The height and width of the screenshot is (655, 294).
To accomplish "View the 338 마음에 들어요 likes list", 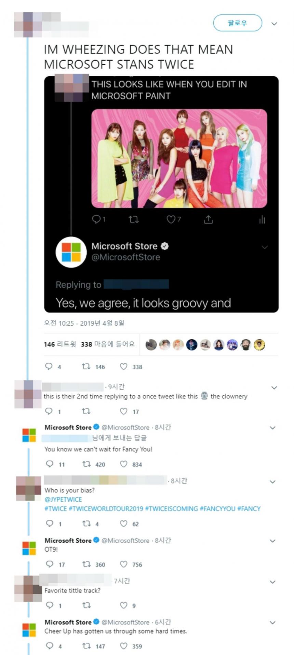I will click(108, 344).
